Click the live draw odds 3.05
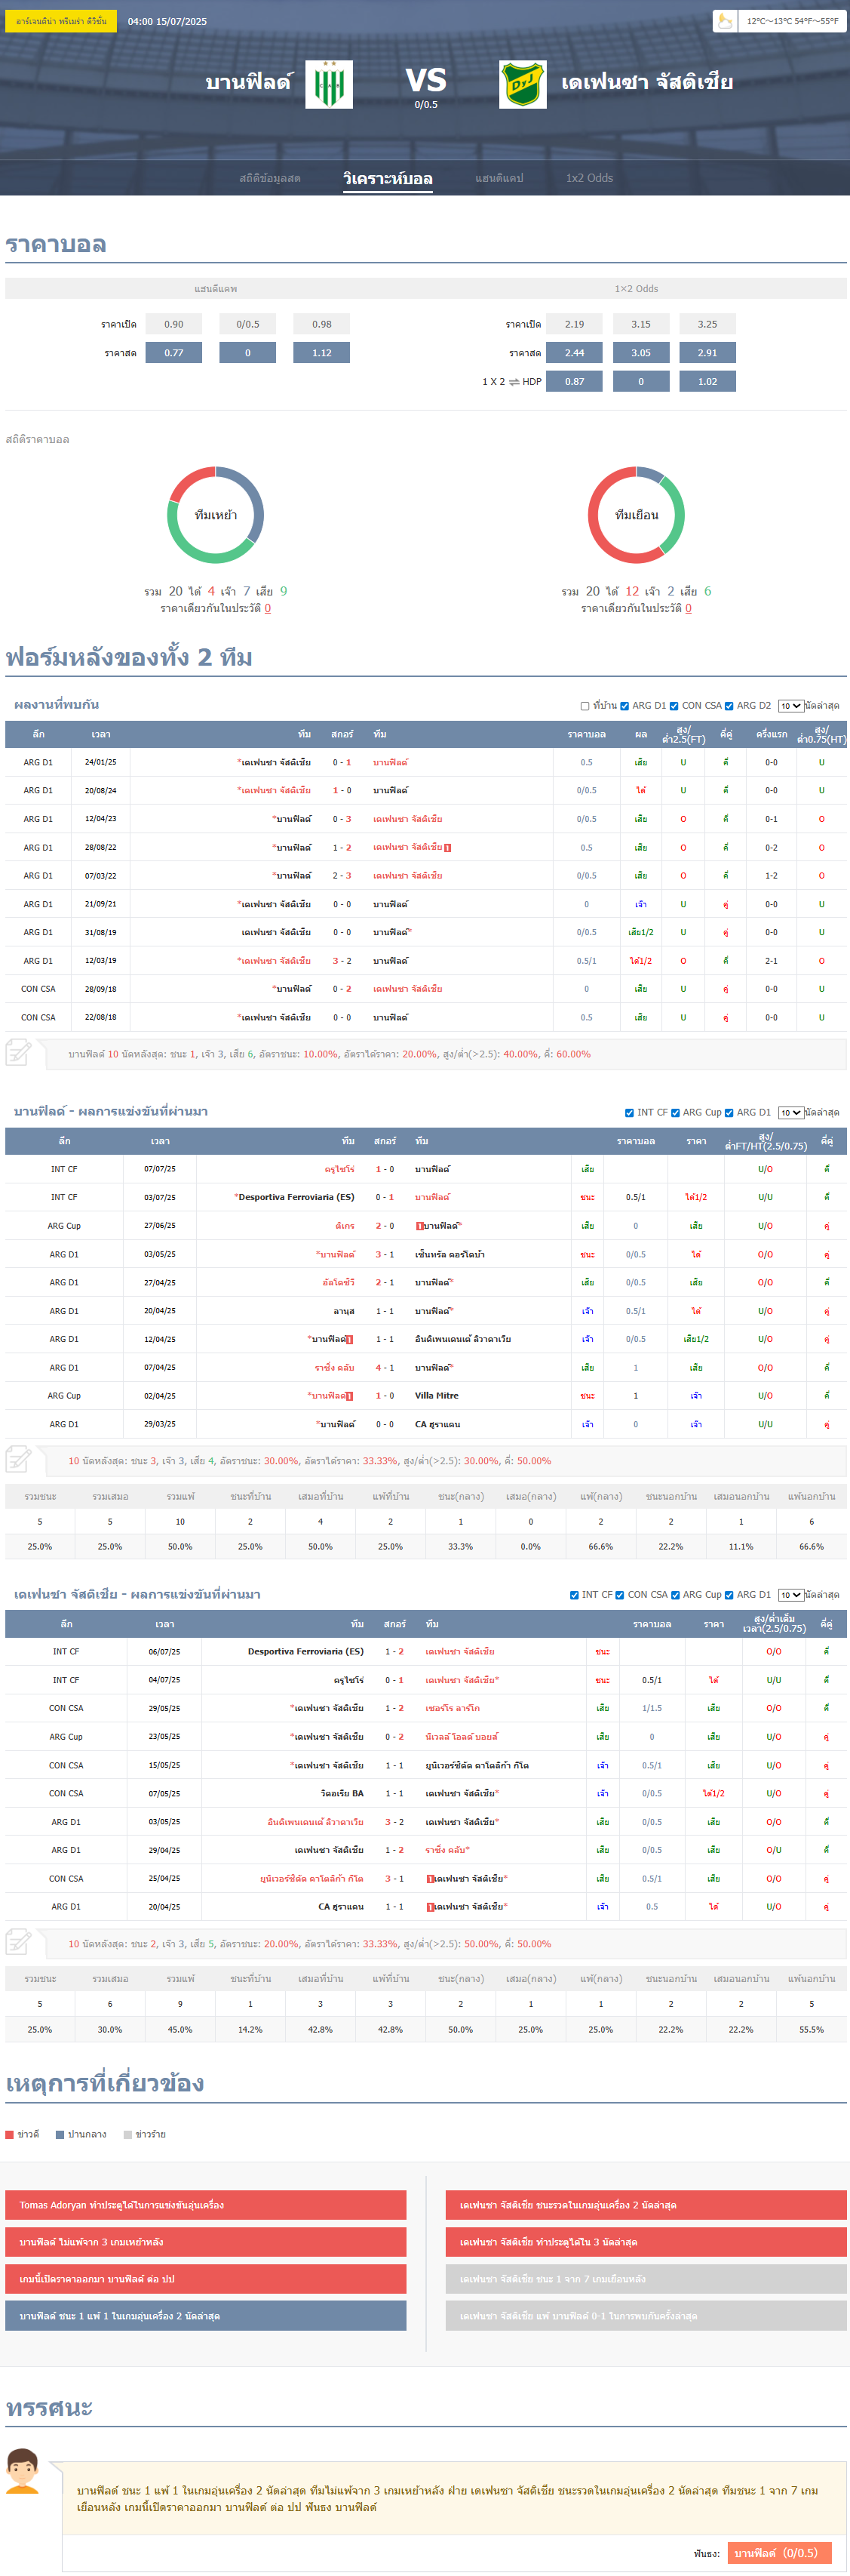Viewport: 850px width, 2576px height. click(x=641, y=353)
